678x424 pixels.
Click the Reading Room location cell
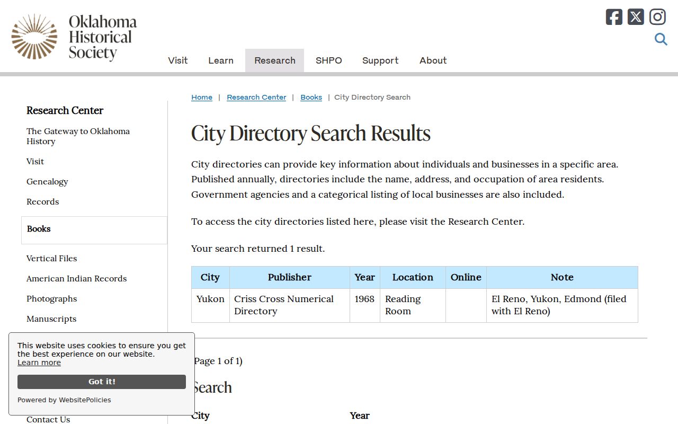[x=413, y=305]
